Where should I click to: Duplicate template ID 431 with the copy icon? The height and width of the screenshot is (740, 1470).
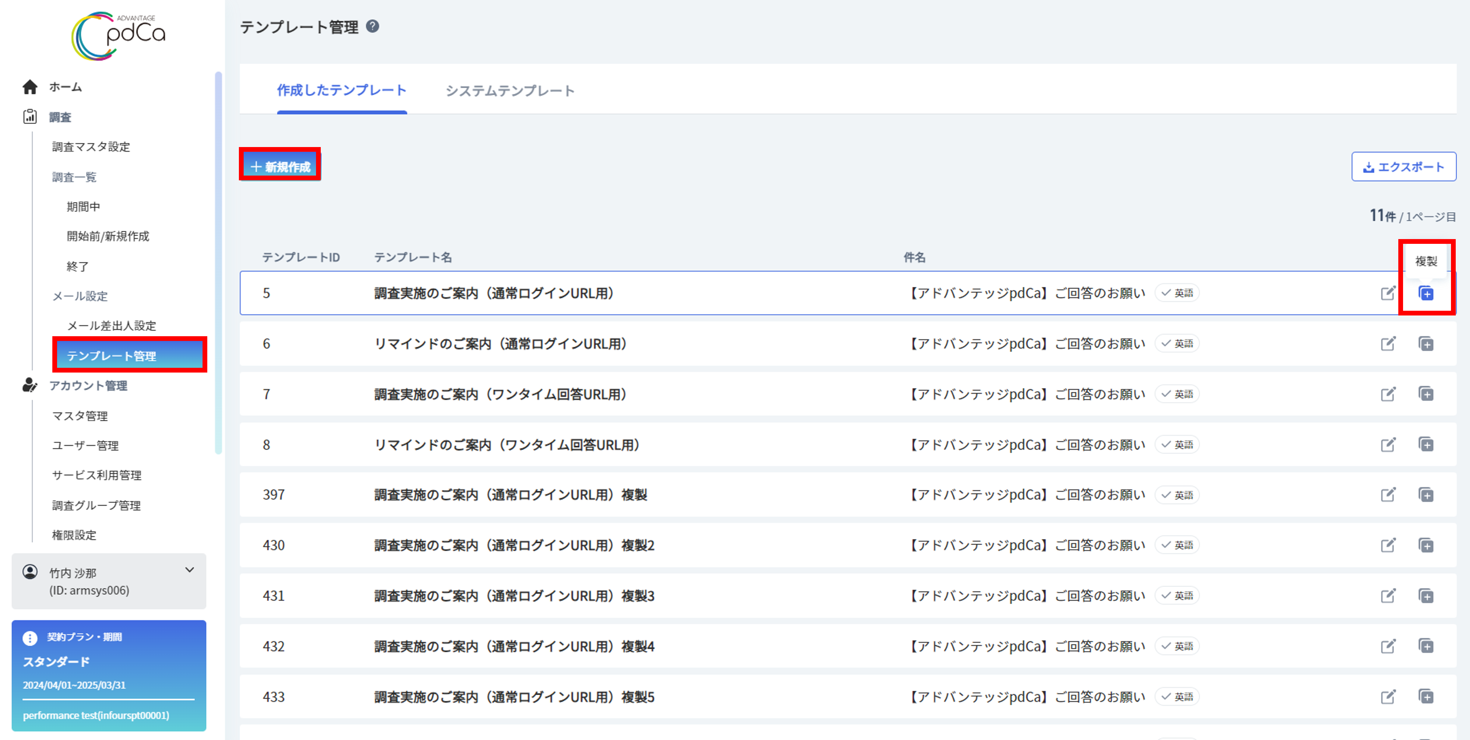pyautogui.click(x=1426, y=596)
